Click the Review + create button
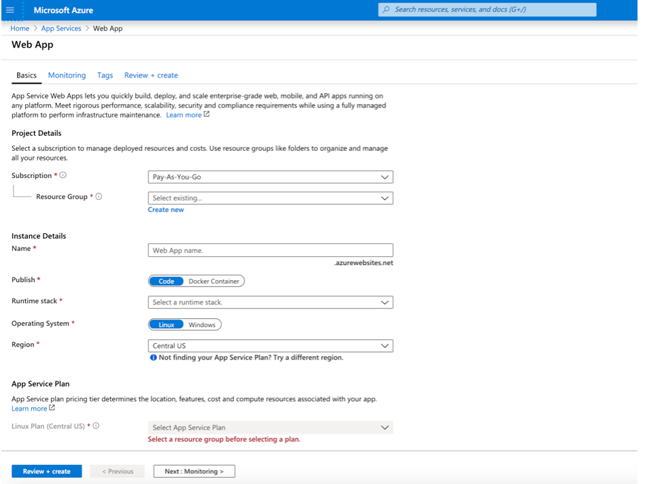Viewport: 645px width, 484px height. (46, 470)
